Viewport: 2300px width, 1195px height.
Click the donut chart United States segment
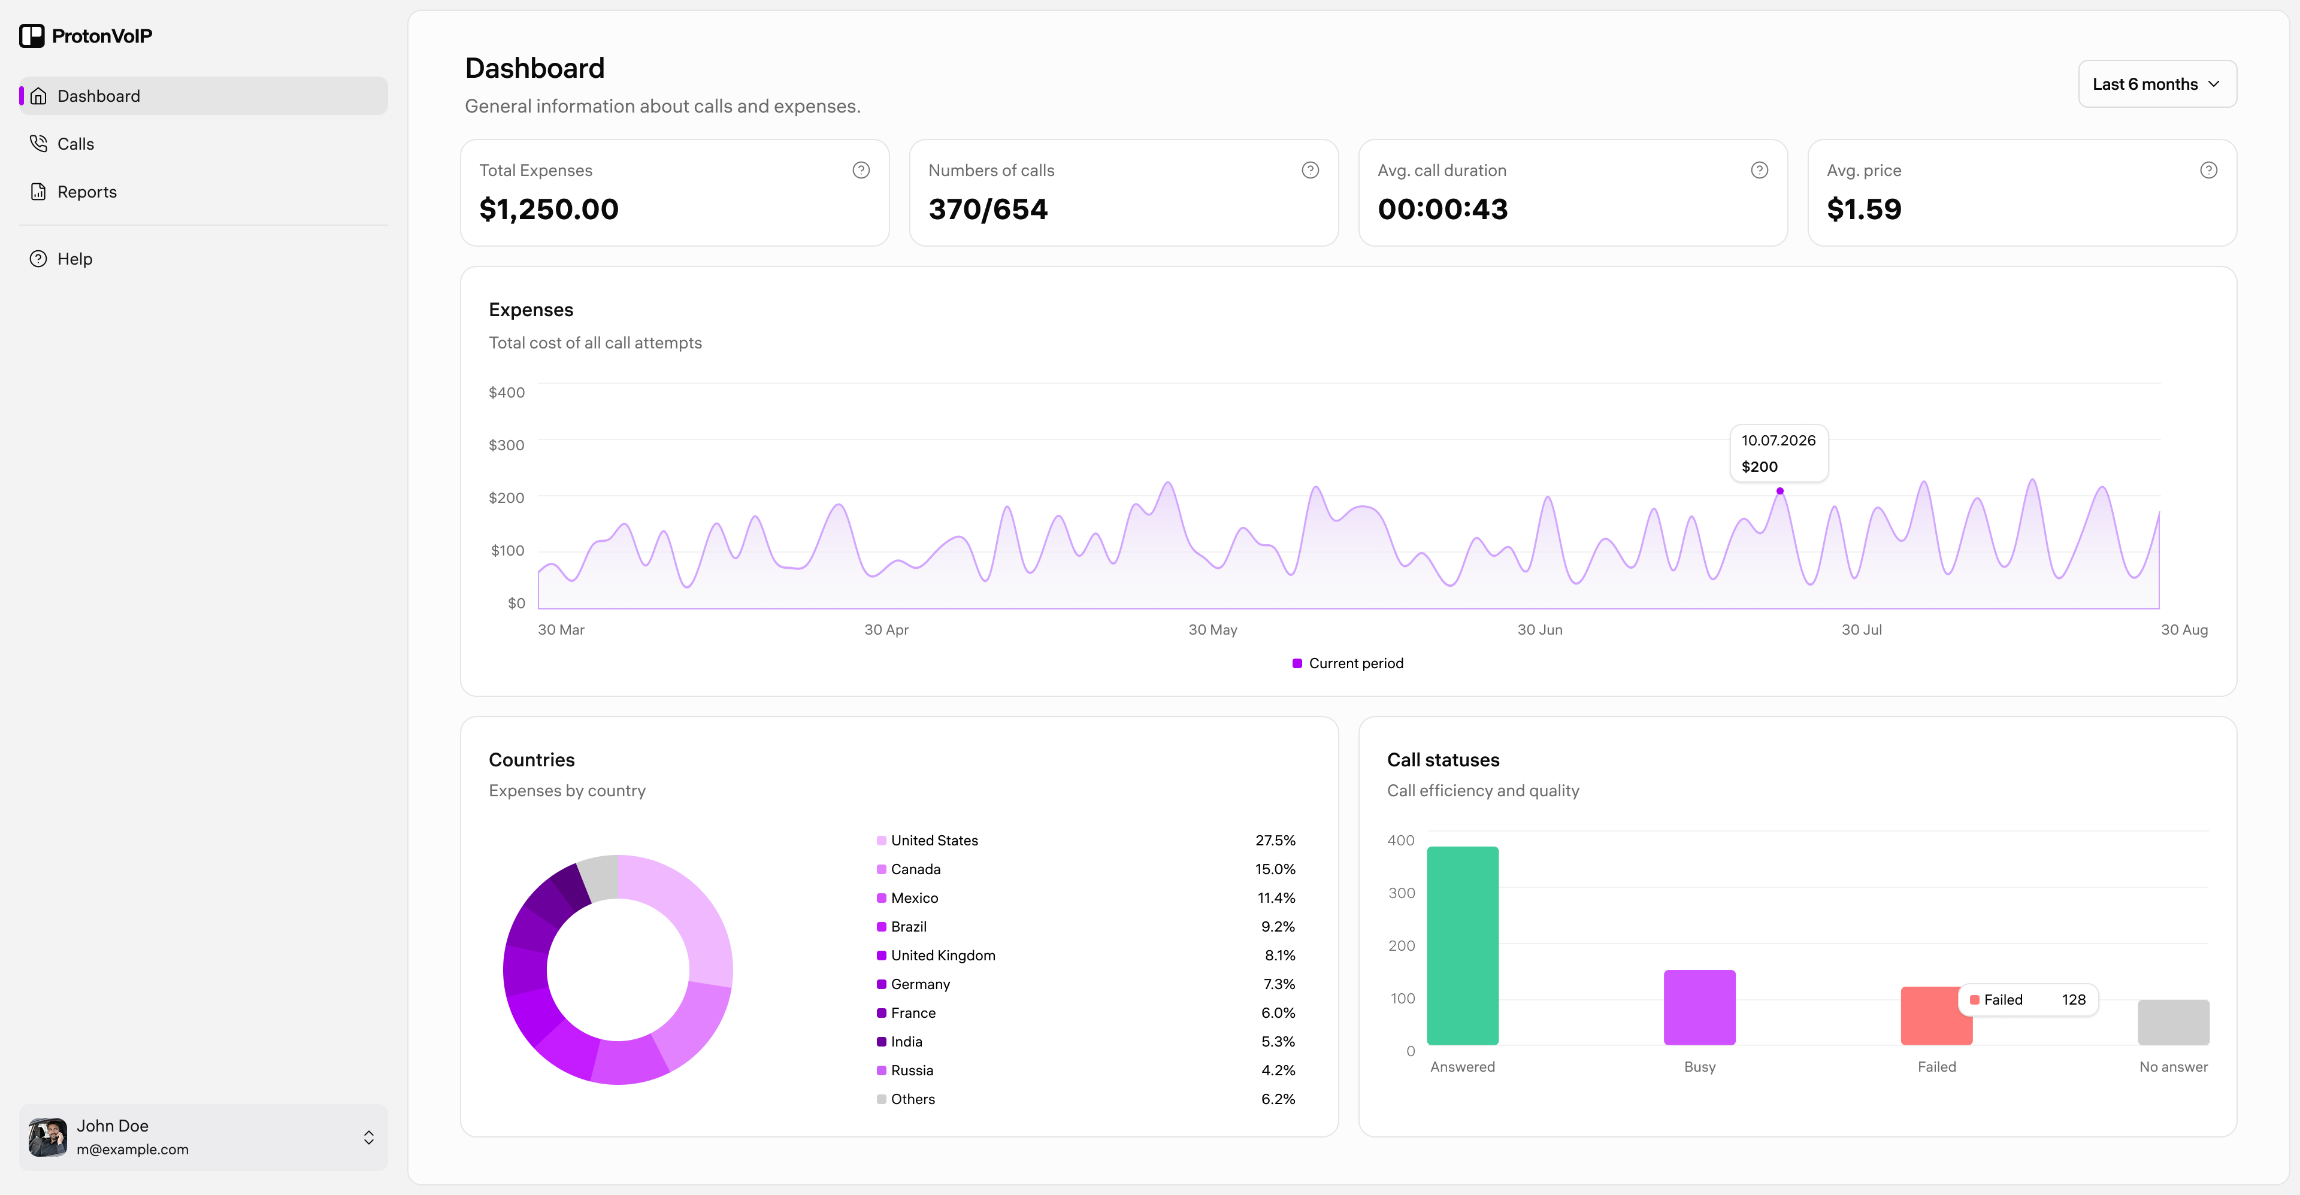(x=692, y=915)
